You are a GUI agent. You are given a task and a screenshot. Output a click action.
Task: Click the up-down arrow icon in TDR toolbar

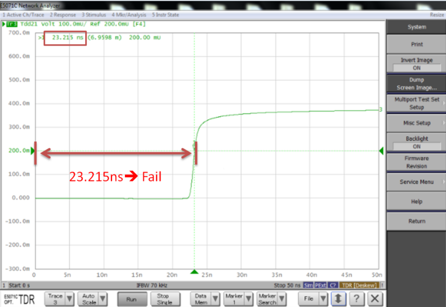(338, 299)
